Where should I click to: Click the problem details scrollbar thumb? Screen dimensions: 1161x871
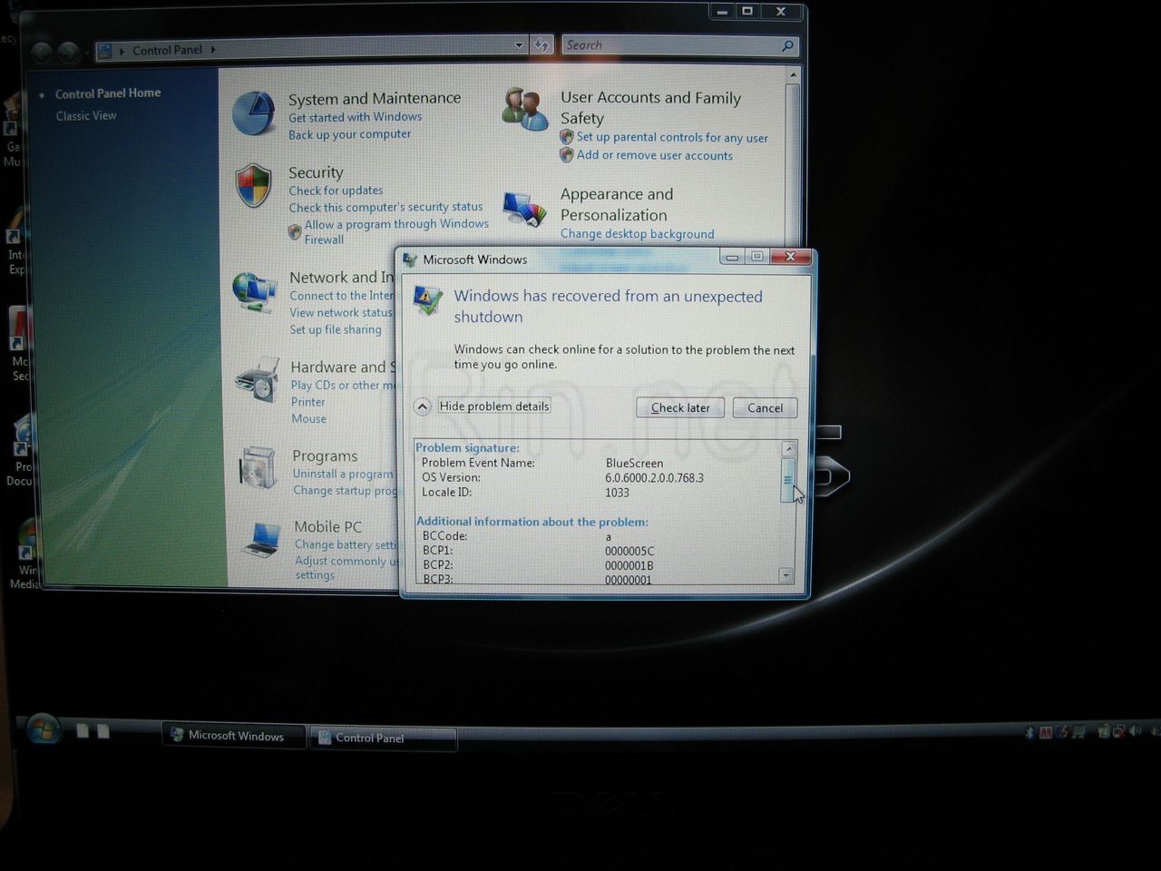788,480
